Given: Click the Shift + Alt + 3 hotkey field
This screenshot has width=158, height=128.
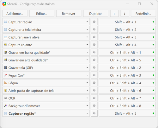Looking at the screenshot, I should pos(127,37).
